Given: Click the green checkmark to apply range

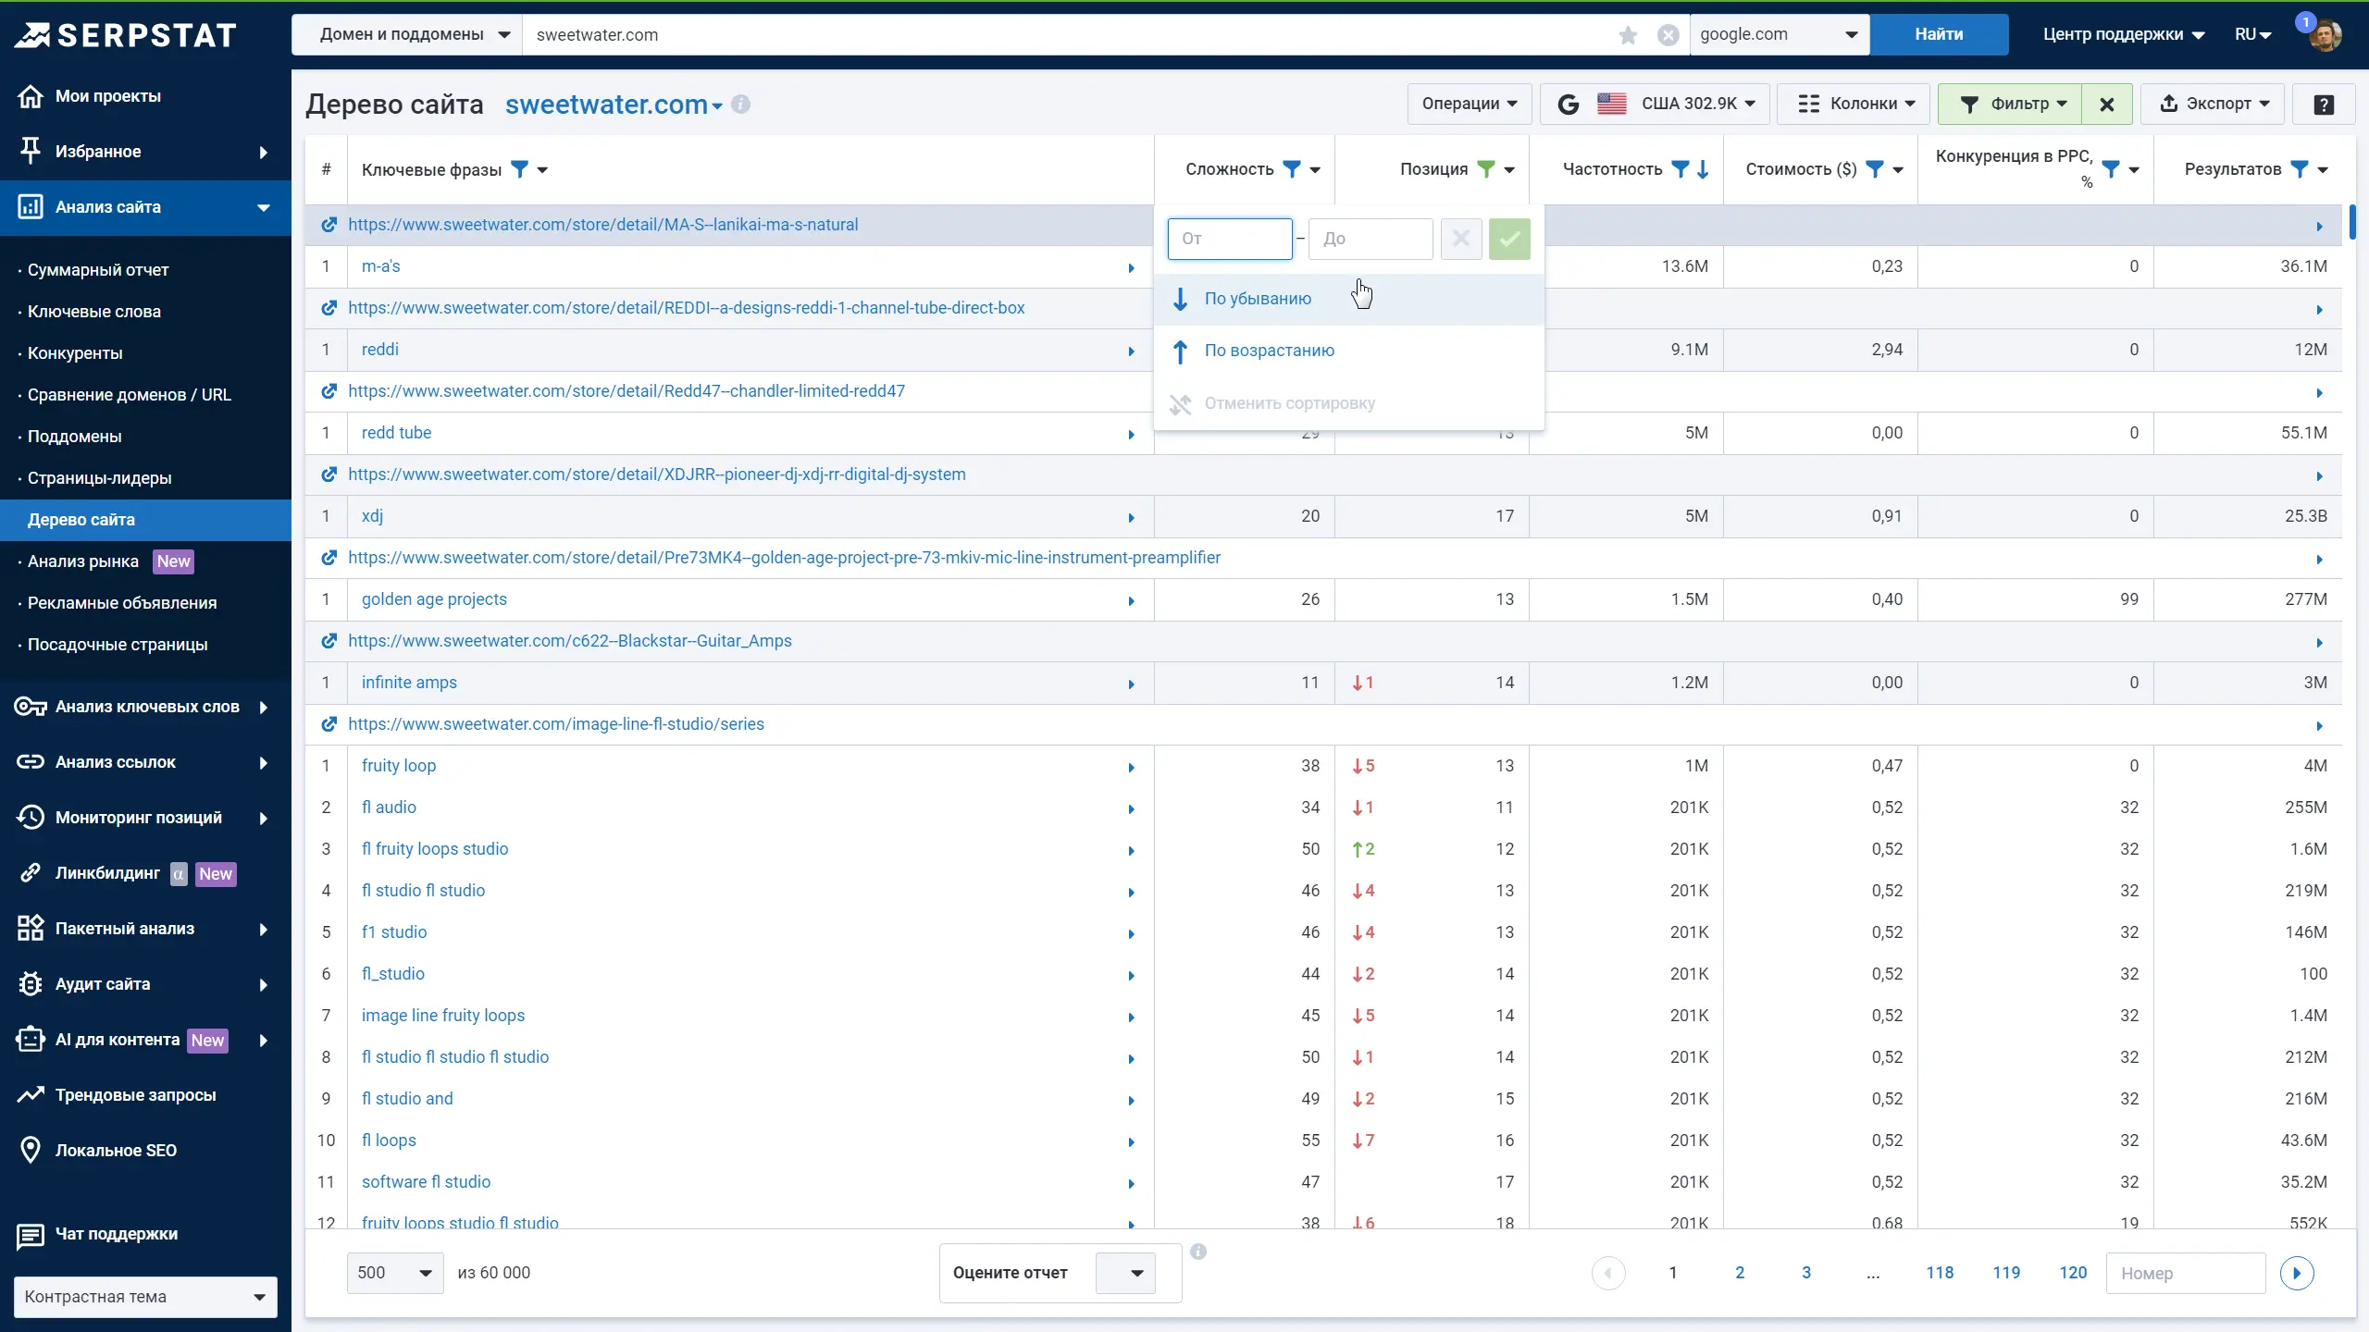Looking at the screenshot, I should pyautogui.click(x=1508, y=239).
